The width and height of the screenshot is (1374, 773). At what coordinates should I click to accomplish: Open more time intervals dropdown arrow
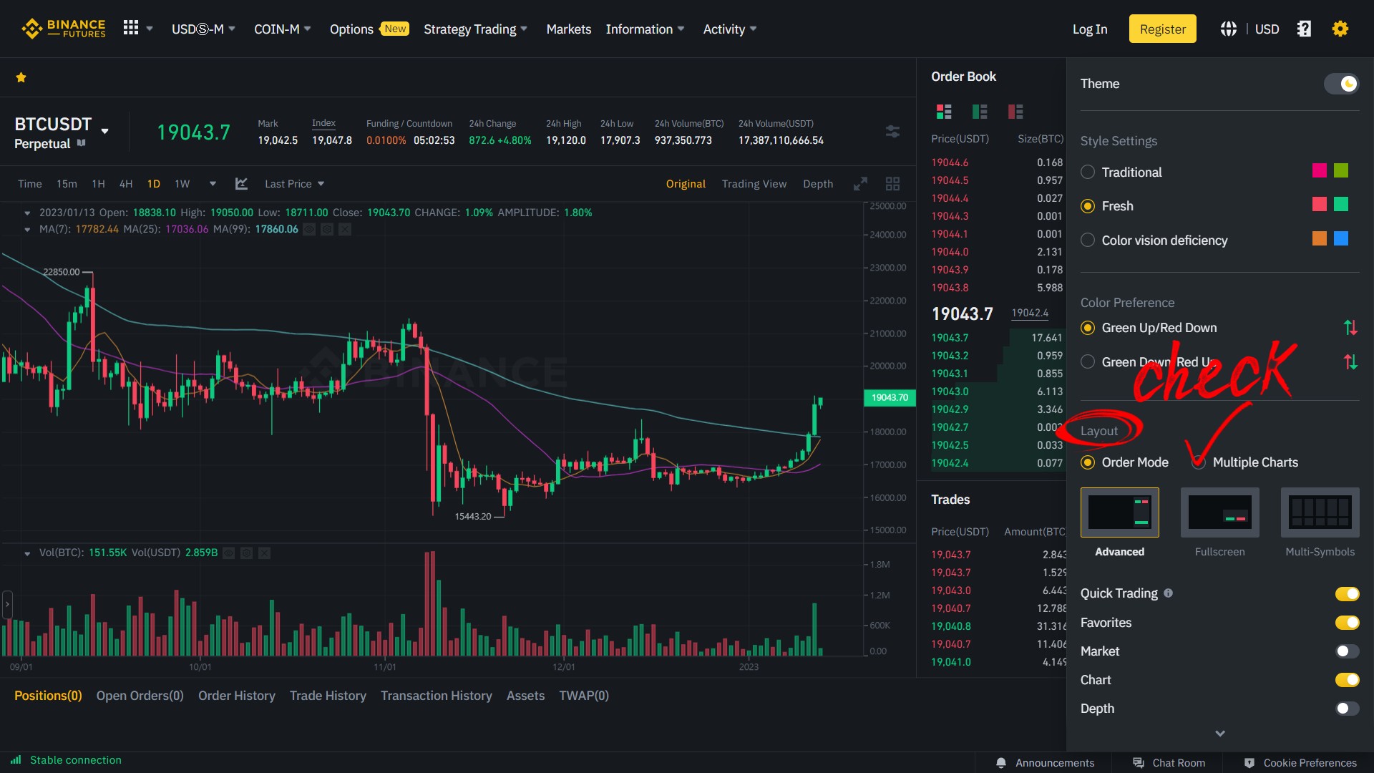213,184
